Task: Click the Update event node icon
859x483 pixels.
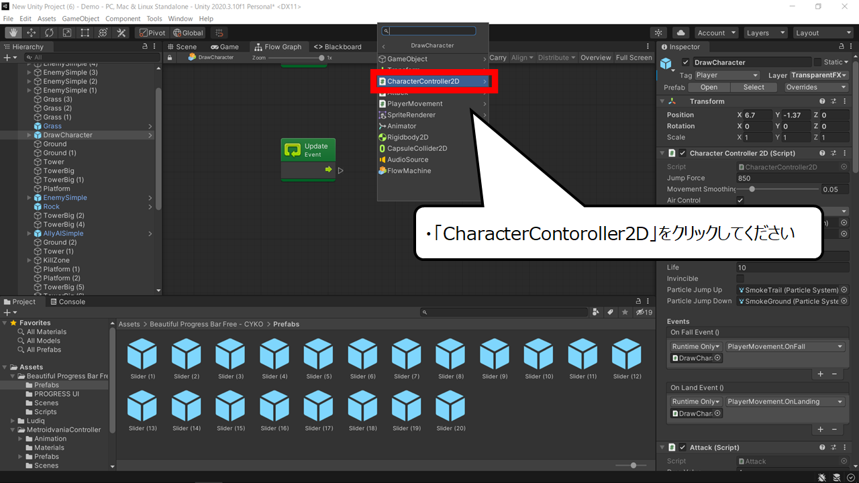Action: [x=293, y=150]
